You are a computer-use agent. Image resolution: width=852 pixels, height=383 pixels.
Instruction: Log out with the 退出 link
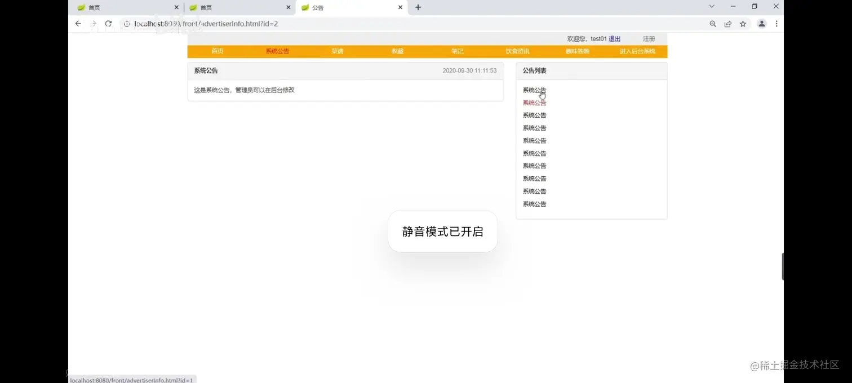(614, 39)
